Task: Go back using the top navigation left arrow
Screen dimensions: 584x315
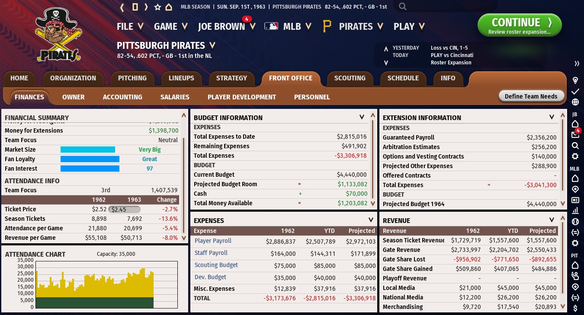Action: pos(122,7)
